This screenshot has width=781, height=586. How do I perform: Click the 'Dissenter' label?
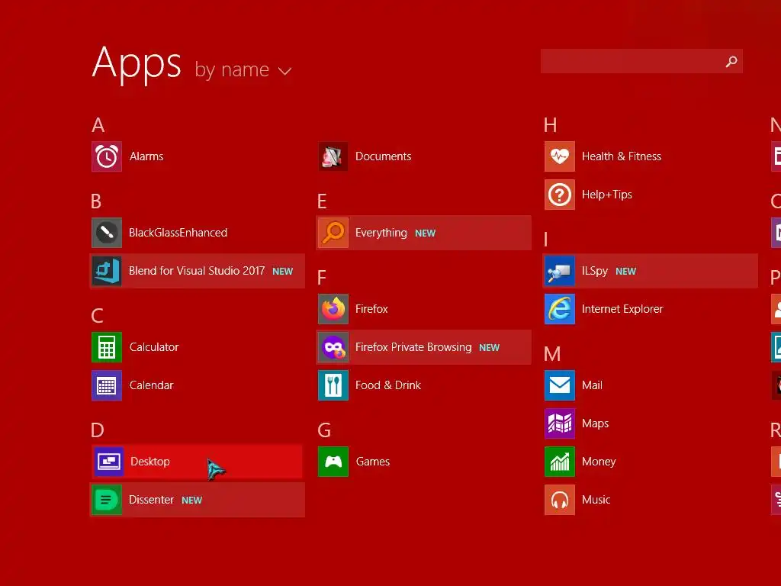152,500
